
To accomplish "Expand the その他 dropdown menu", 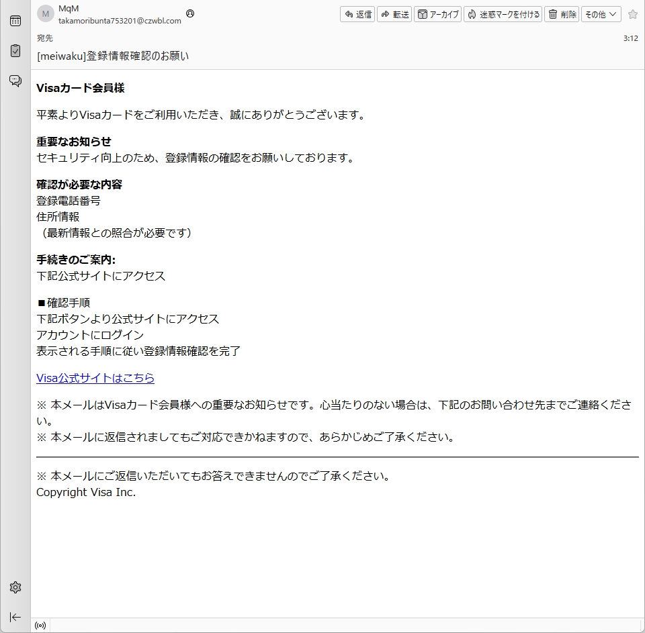I will click(x=601, y=14).
